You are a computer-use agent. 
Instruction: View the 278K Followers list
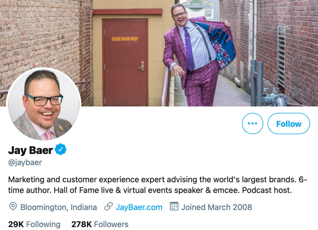[x=100, y=224]
